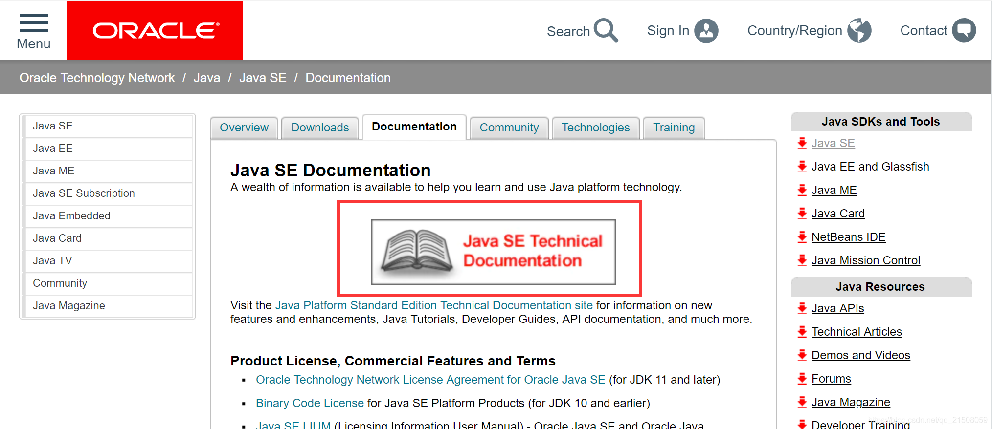
Task: Click Oracle Technology Network breadcrumb
Action: point(97,78)
